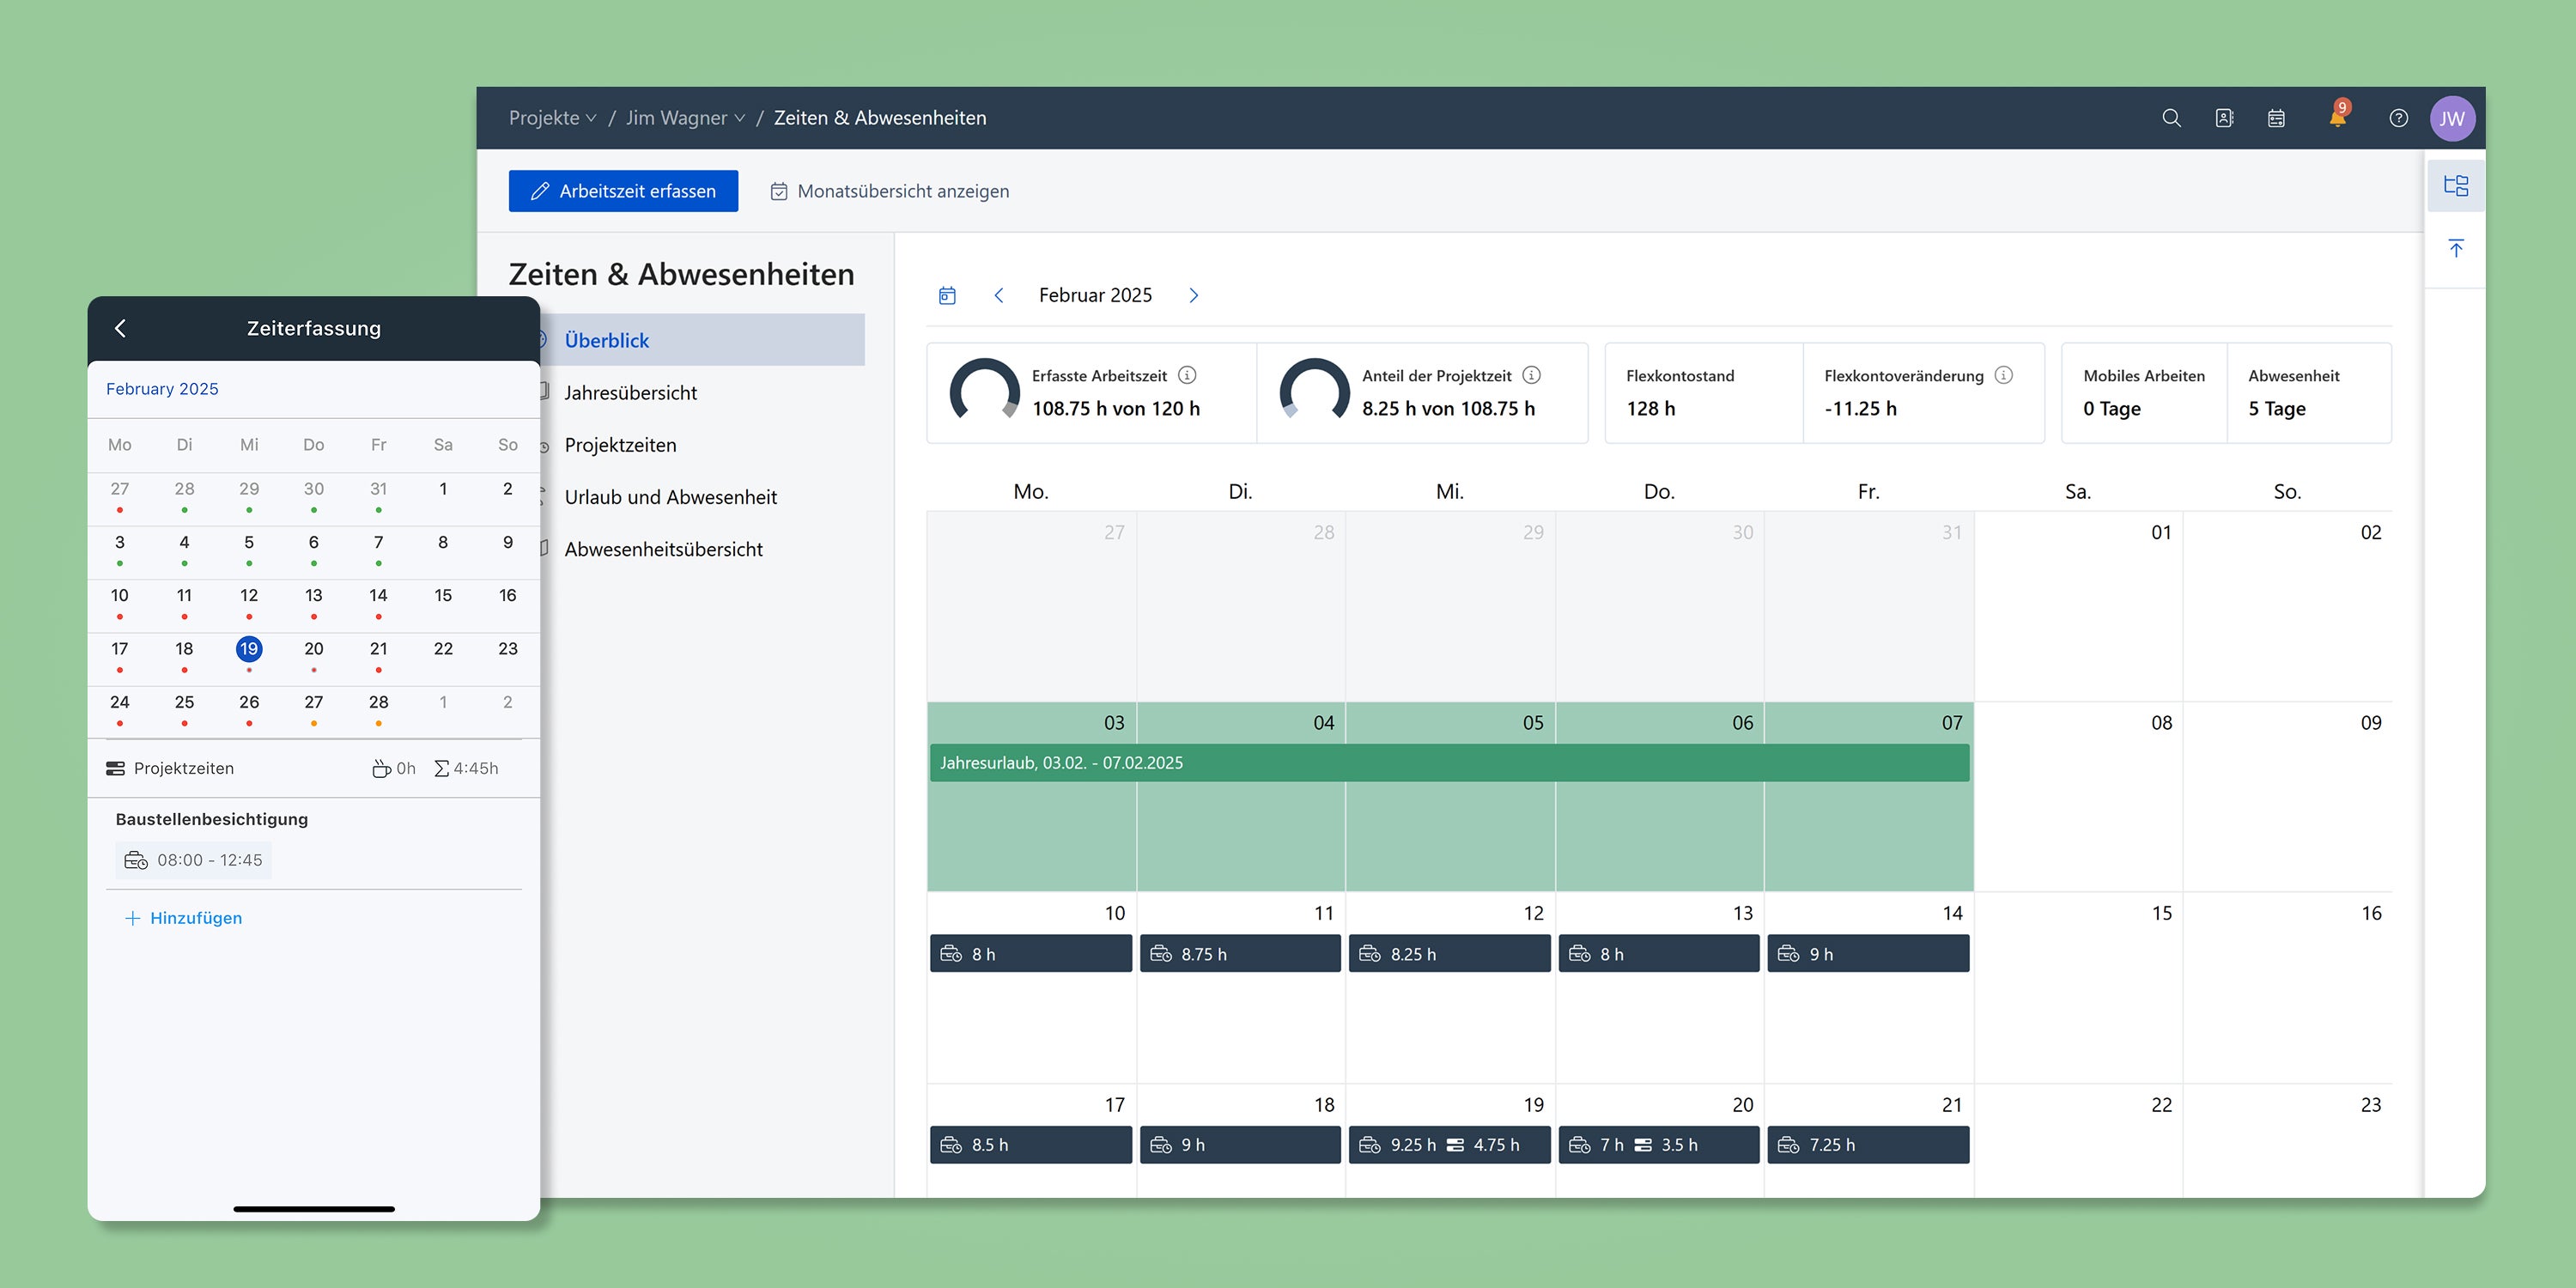Open the contacts icon in top bar
2576x1288 pixels.
click(2224, 118)
